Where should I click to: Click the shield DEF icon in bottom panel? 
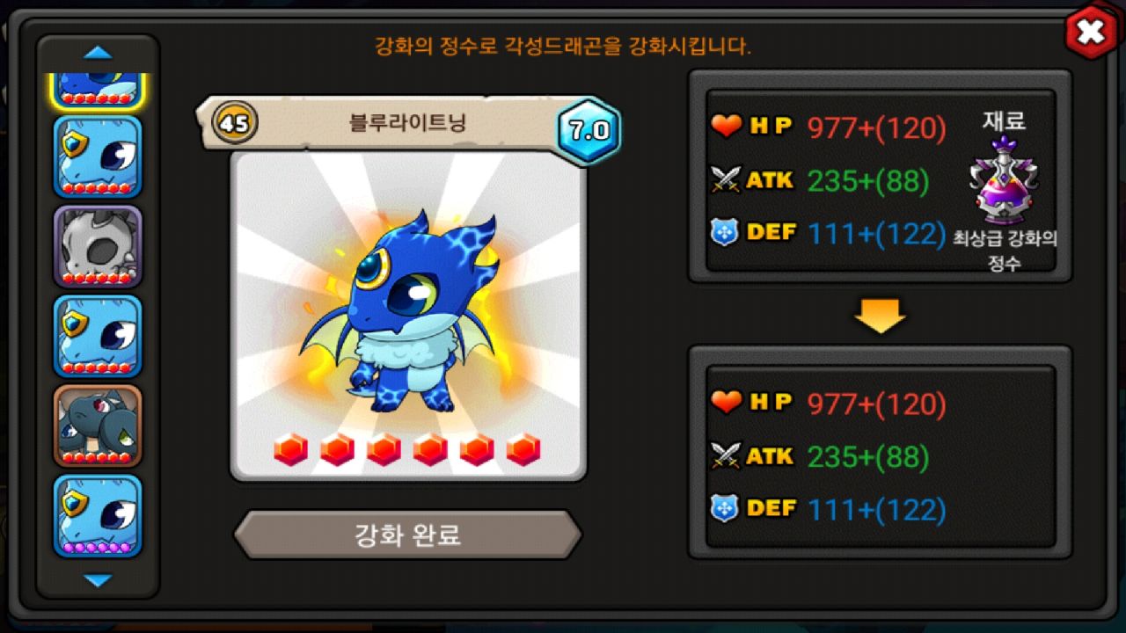pyautogui.click(x=725, y=508)
